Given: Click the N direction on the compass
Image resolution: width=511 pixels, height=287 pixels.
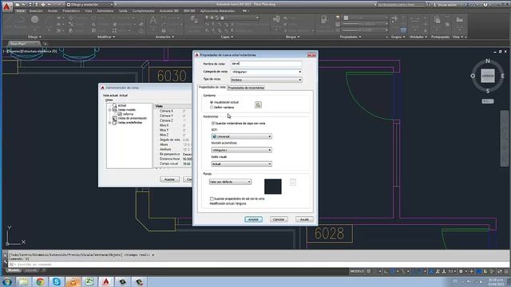Looking at the screenshot, I should coord(488,61).
